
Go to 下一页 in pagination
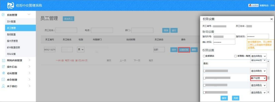click(137, 60)
